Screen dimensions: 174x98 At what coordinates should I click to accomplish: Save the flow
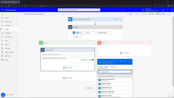point(152,14)
